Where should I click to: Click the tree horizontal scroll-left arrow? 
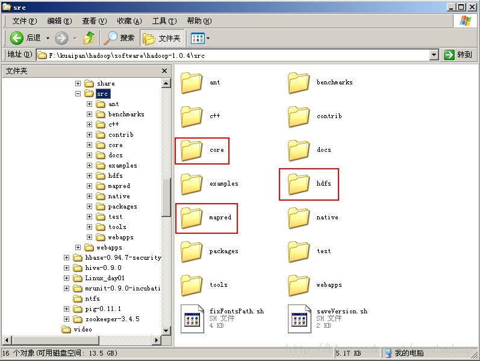pyautogui.click(x=7, y=340)
